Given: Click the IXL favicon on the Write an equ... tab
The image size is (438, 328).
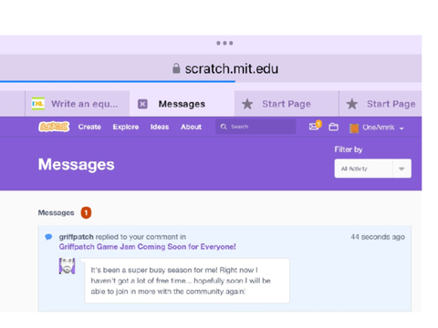Looking at the screenshot, I should 38,104.
